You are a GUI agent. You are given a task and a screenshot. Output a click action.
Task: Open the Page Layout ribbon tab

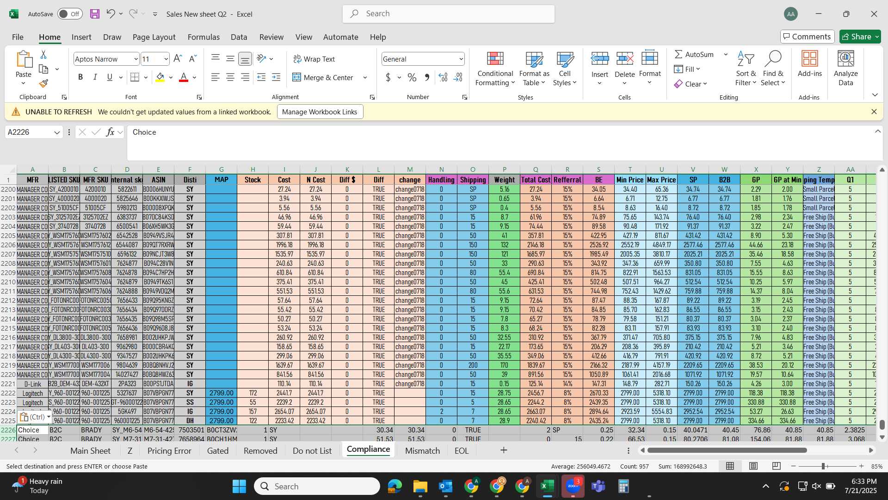154,37
